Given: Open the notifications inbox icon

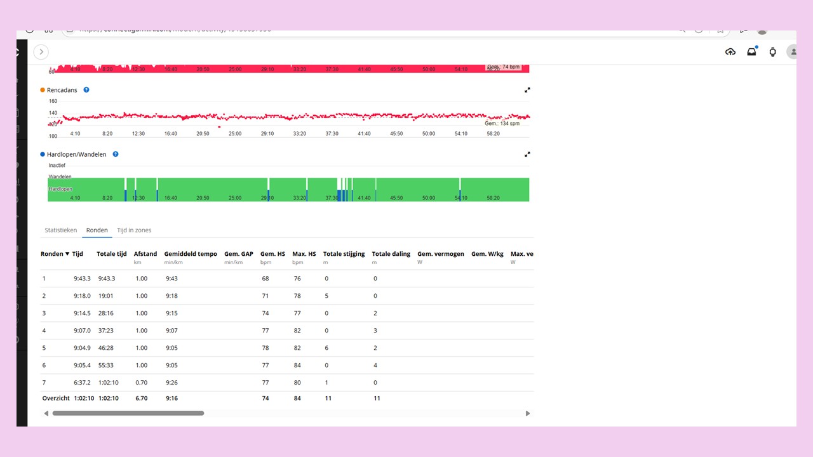Looking at the screenshot, I should pos(751,52).
